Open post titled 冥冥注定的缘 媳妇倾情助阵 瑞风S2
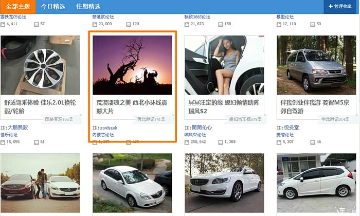This screenshot has width=360, height=216. (x=224, y=107)
